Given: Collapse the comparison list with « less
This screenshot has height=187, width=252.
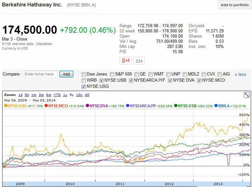Looking at the screenshot, I should (241, 74).
